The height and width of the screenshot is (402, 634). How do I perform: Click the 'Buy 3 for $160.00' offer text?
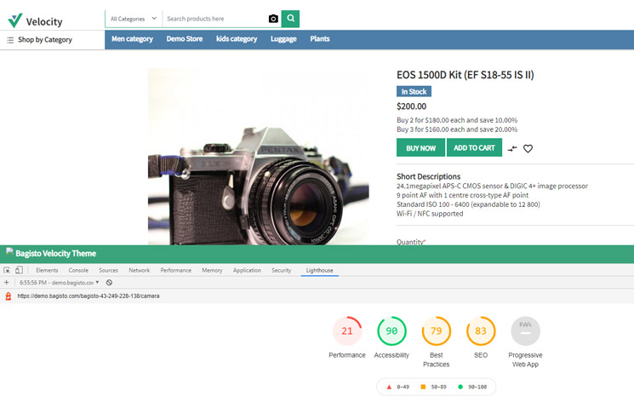457,129
